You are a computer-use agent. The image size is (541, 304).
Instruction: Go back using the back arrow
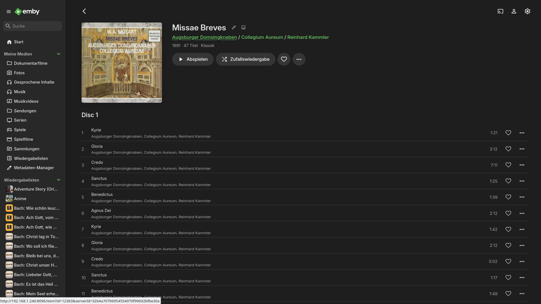click(x=84, y=11)
